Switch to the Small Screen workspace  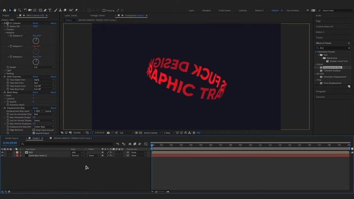tap(225, 11)
